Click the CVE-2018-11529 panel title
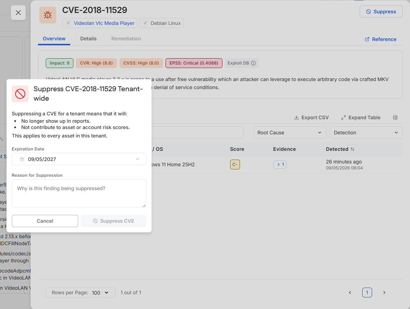 click(x=95, y=10)
